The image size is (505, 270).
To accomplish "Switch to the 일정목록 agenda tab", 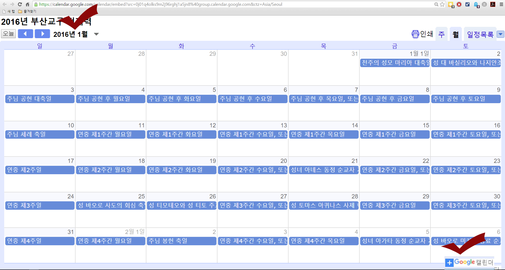I will click(x=480, y=34).
